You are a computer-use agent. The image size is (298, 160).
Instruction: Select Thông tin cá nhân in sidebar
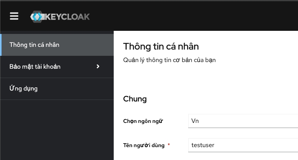pos(35,44)
